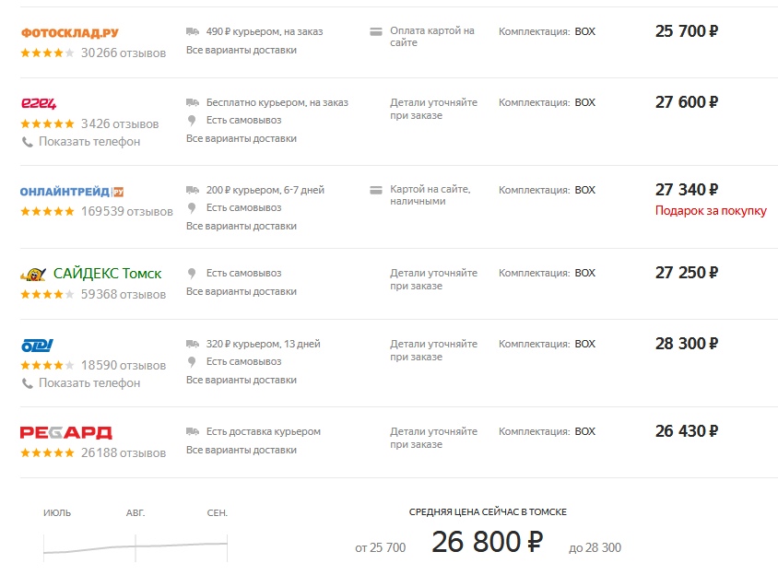Image resolution: width=778 pixels, height=587 pixels.
Task: Open 30266 reviews for Фотосклад.ру
Action: pyautogui.click(x=124, y=53)
